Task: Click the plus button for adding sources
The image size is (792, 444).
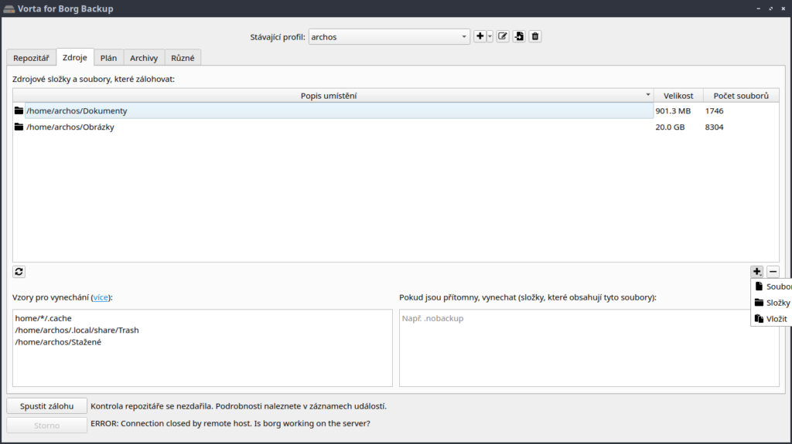Action: [x=756, y=271]
